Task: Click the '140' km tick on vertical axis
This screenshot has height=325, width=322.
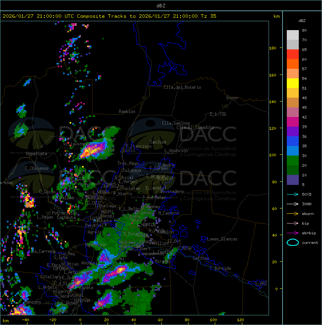Action: click(x=272, y=102)
